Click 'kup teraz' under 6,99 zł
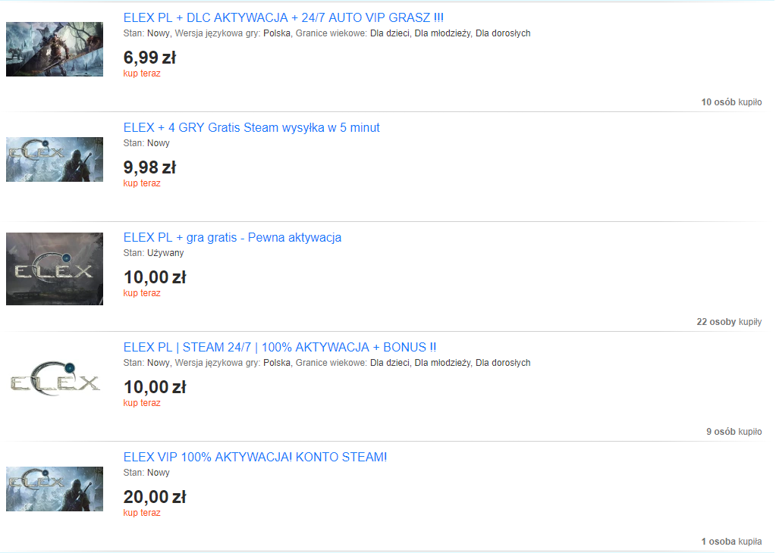The width and height of the screenshot is (776, 553). (142, 73)
